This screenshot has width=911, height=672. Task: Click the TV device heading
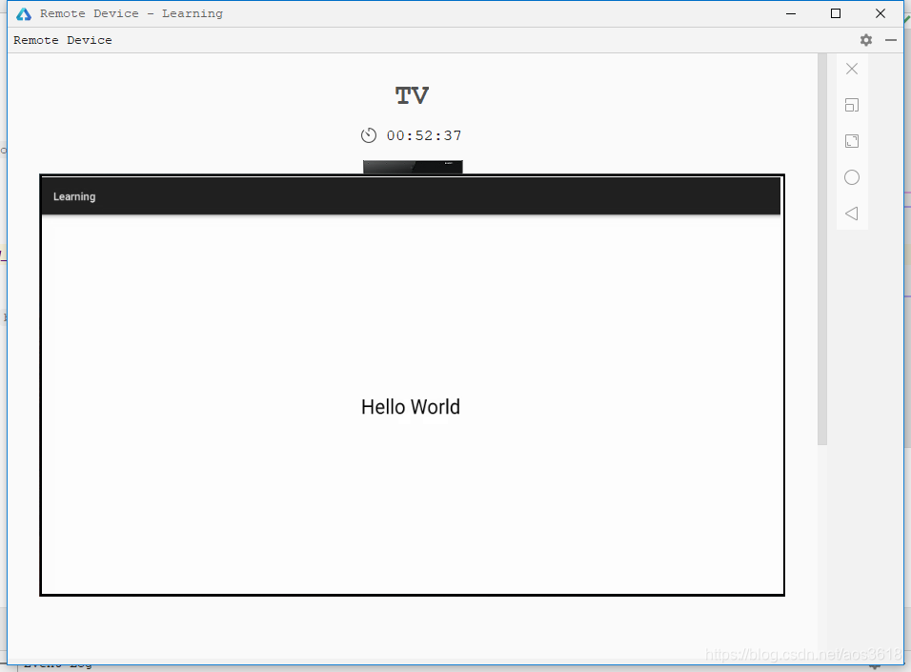pyautogui.click(x=412, y=96)
